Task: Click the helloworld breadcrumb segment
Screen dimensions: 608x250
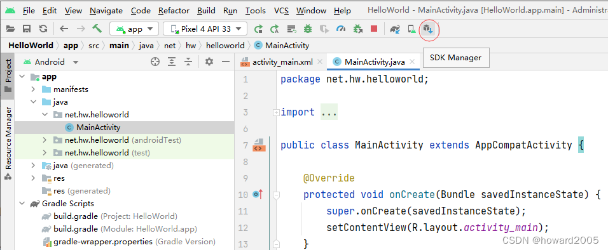Action: (225, 46)
